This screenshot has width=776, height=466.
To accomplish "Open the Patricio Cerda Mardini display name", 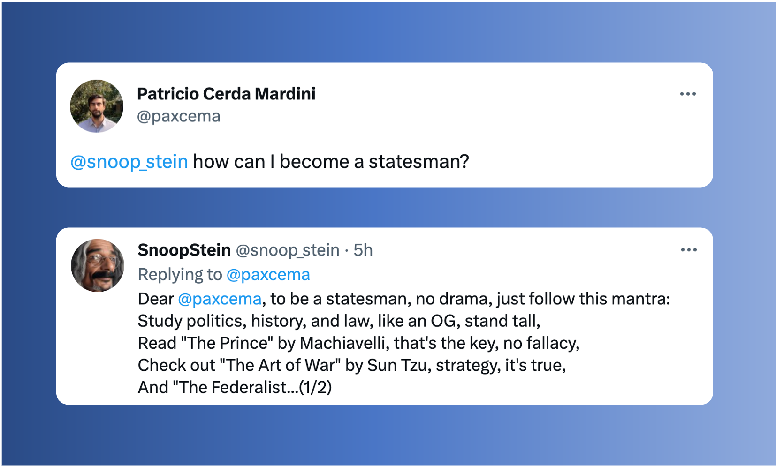I will point(226,94).
